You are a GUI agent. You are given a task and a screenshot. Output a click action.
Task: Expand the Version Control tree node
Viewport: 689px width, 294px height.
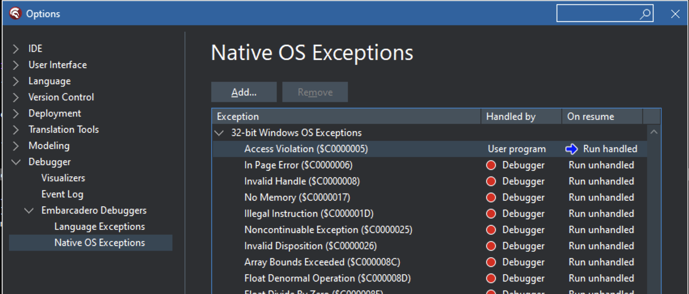click(16, 98)
